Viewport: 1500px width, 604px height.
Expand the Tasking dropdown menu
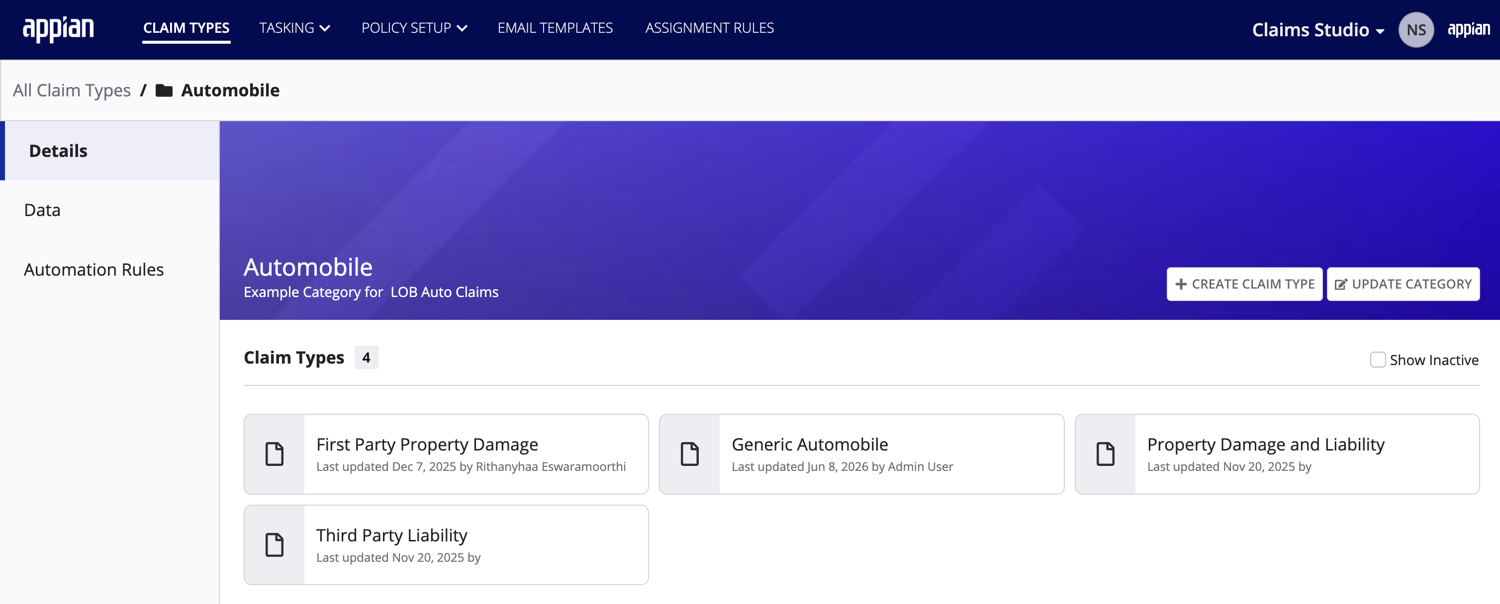tap(294, 28)
